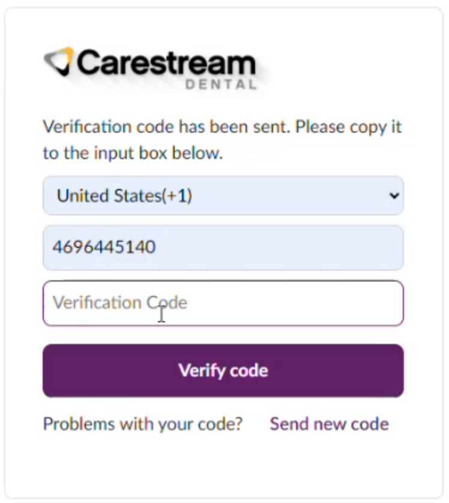Click the verification sent instruction message
The height and width of the screenshot is (503, 449).
(x=222, y=140)
